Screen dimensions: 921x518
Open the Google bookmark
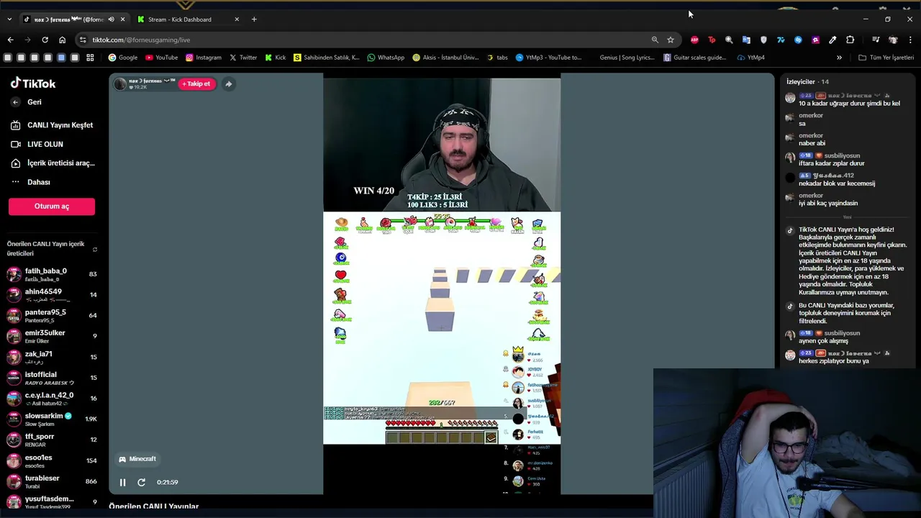[x=123, y=58]
